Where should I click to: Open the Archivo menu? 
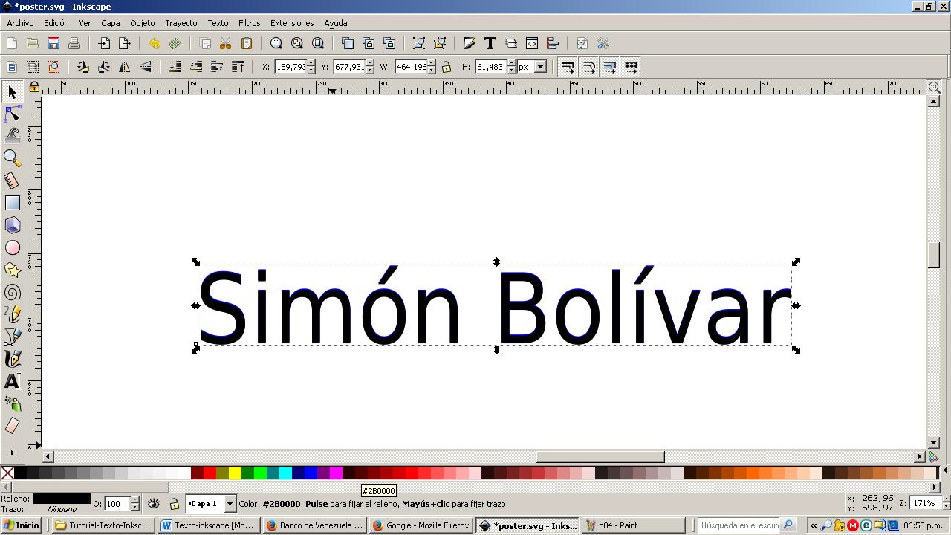(20, 23)
